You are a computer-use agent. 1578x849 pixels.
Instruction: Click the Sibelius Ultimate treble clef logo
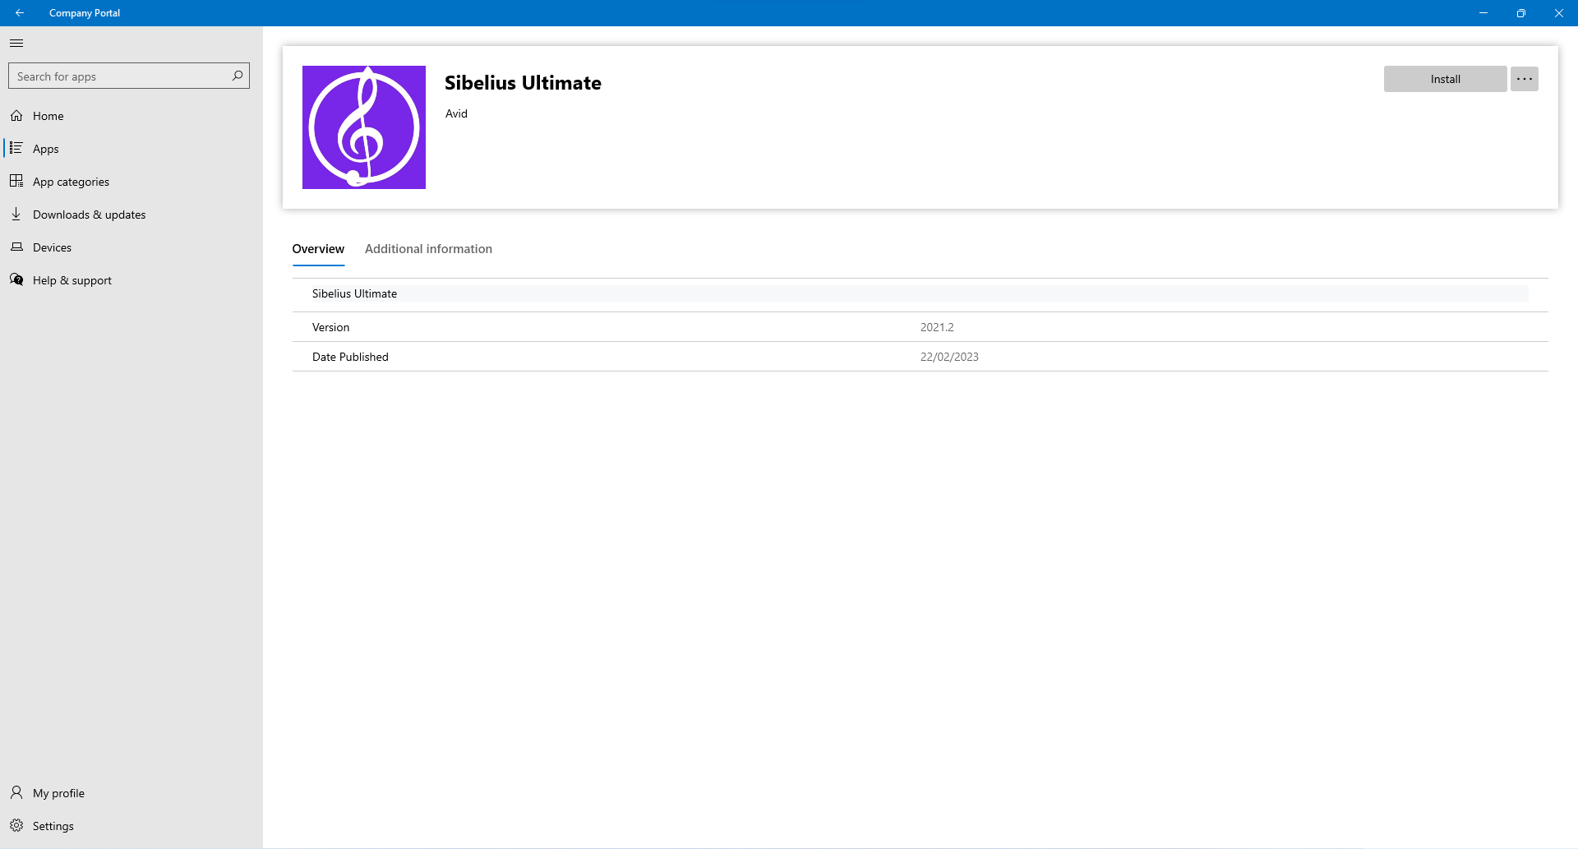point(364,127)
